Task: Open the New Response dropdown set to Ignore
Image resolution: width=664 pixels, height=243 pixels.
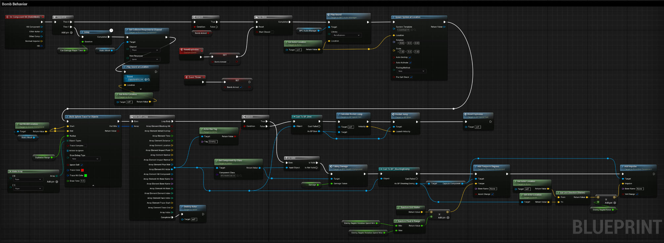Action: coord(145,59)
